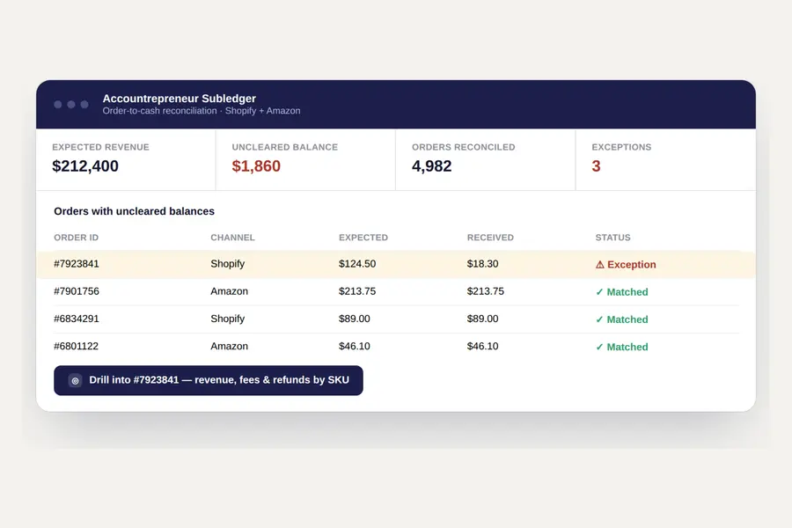
Task: Click received amount $213.75 for #7901756
Action: pos(486,291)
